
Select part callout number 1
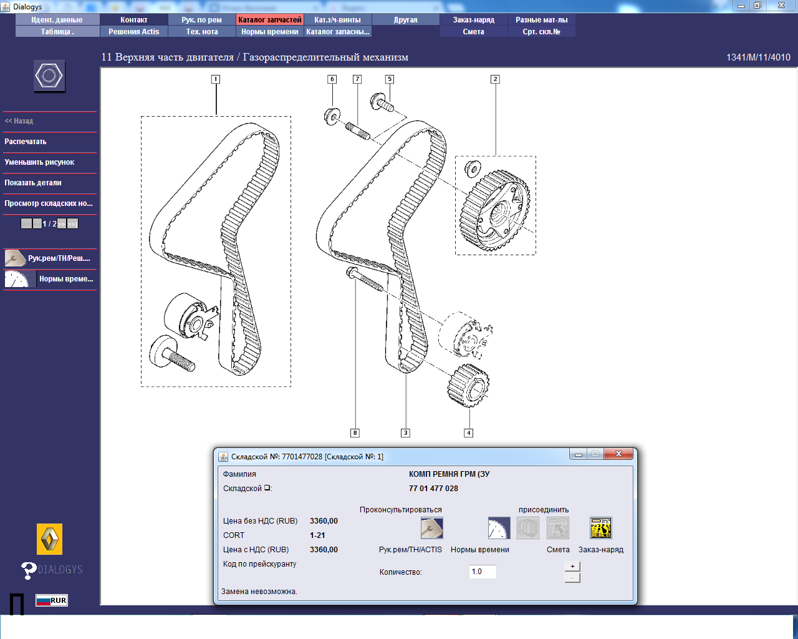point(216,79)
